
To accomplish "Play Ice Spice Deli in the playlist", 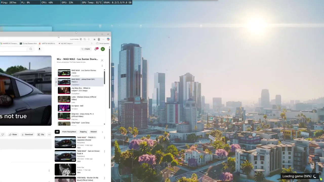I will [x=79, y=108].
